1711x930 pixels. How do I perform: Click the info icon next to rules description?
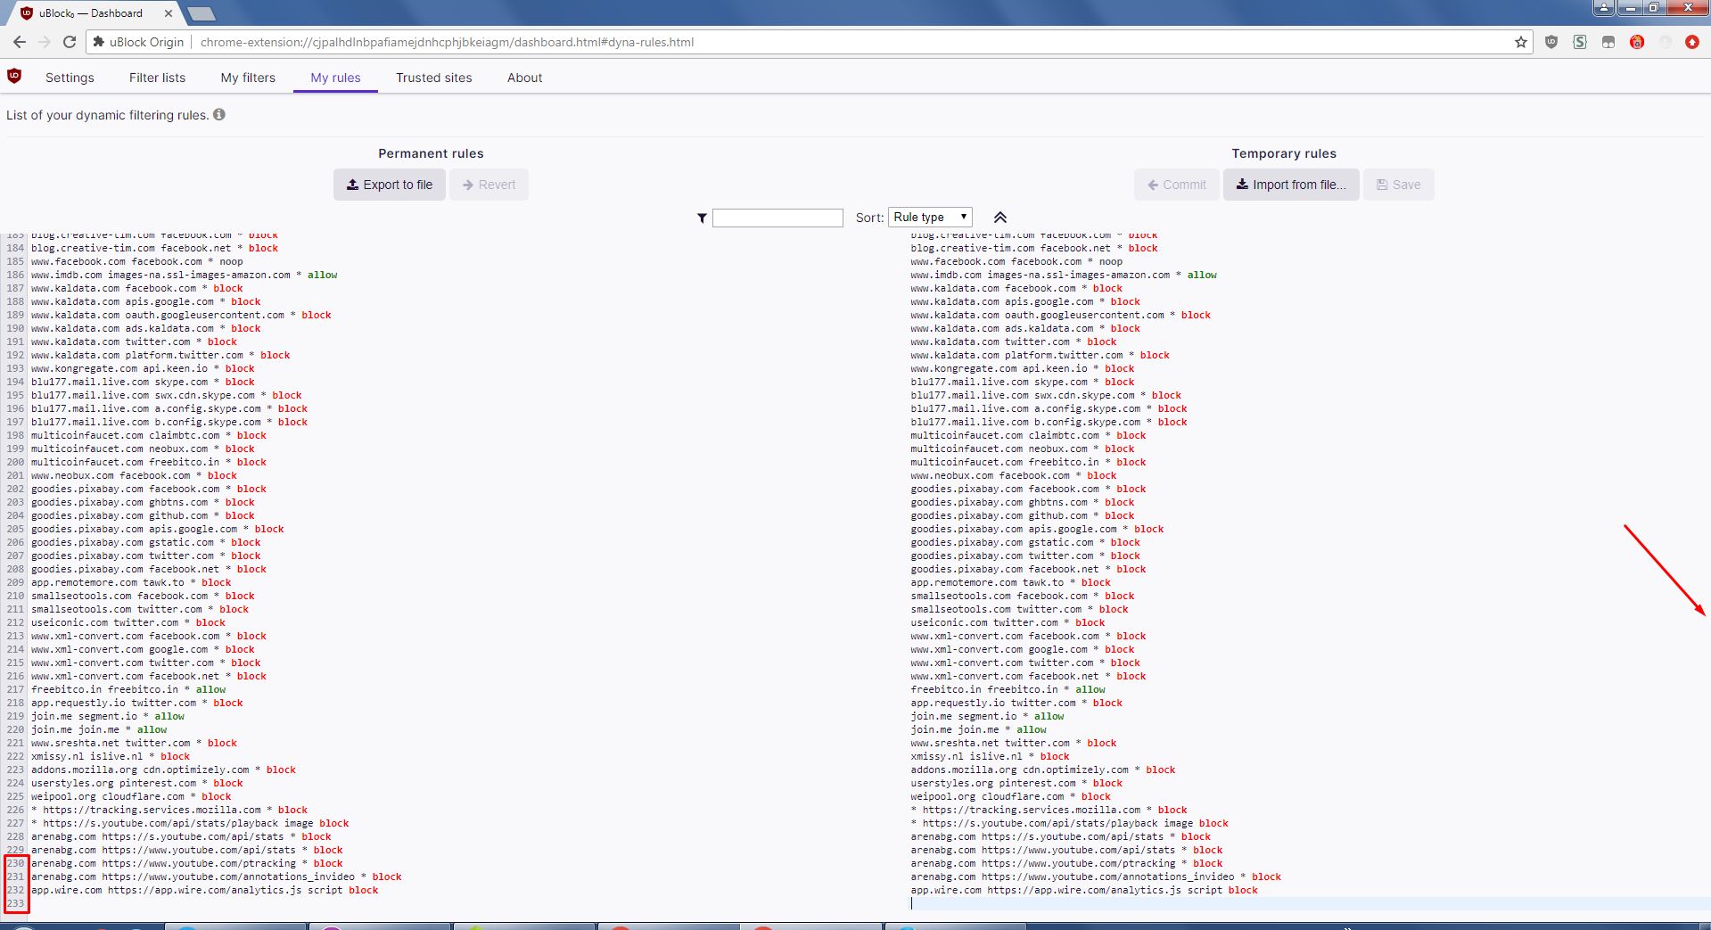tap(219, 114)
